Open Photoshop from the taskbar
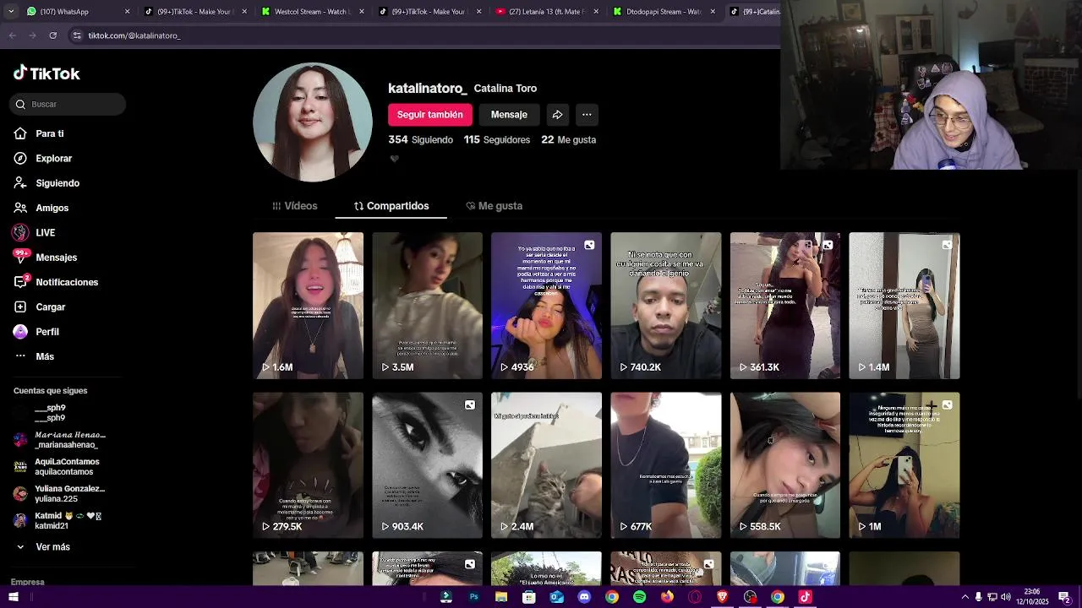This screenshot has width=1082, height=608. pyautogui.click(x=473, y=597)
